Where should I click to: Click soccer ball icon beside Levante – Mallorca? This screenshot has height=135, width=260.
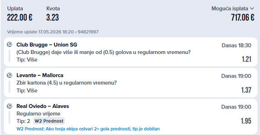click(10, 75)
